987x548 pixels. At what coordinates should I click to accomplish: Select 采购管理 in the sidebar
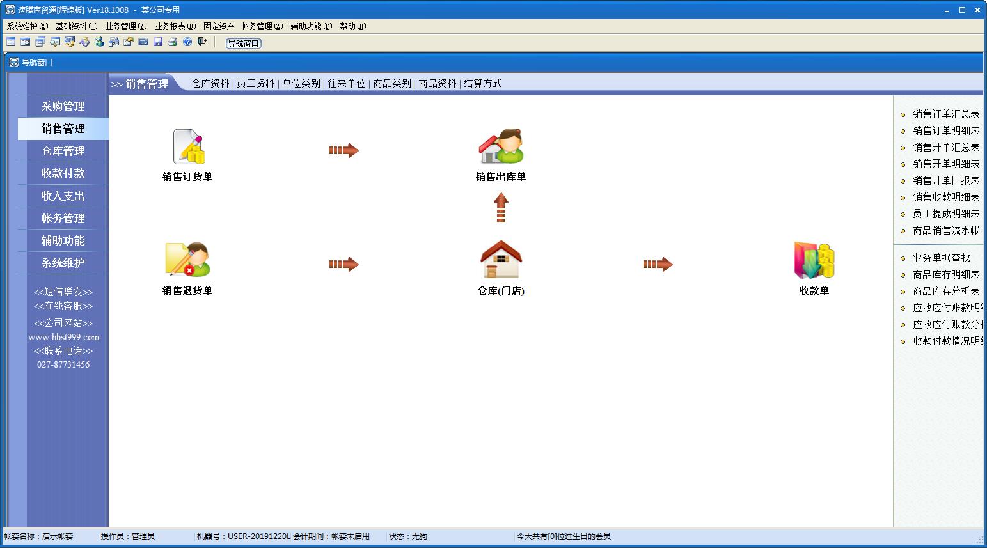pos(63,106)
